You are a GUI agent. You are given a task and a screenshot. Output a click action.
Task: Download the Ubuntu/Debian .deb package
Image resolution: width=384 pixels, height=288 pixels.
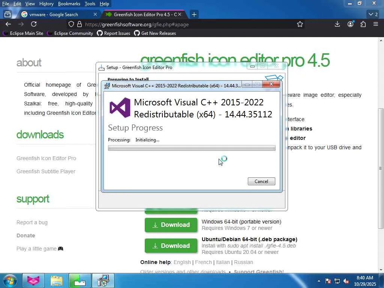click(x=171, y=246)
